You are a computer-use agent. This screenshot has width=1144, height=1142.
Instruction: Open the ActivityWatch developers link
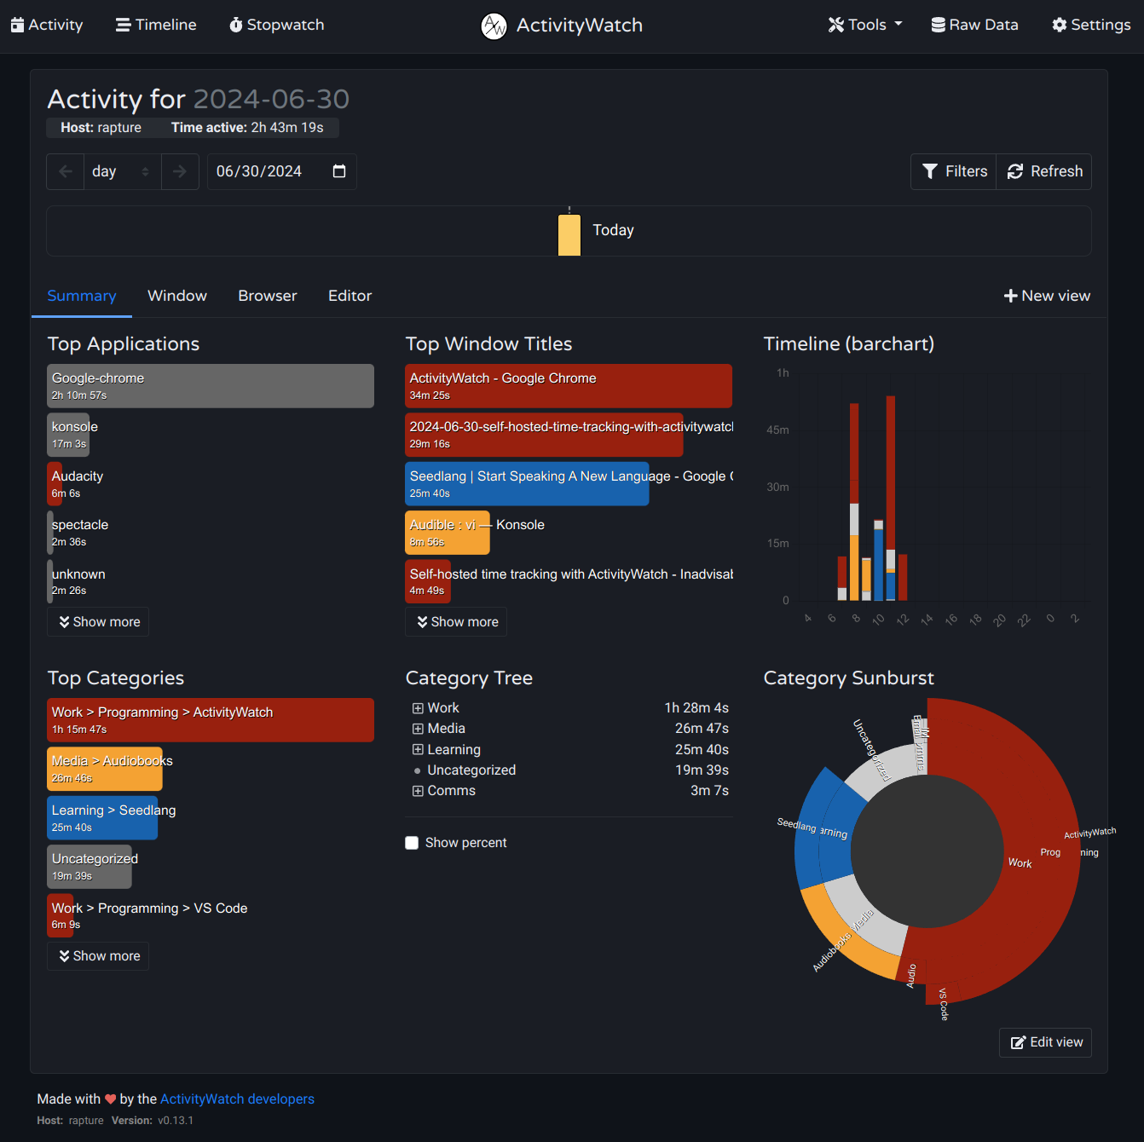point(237,1099)
